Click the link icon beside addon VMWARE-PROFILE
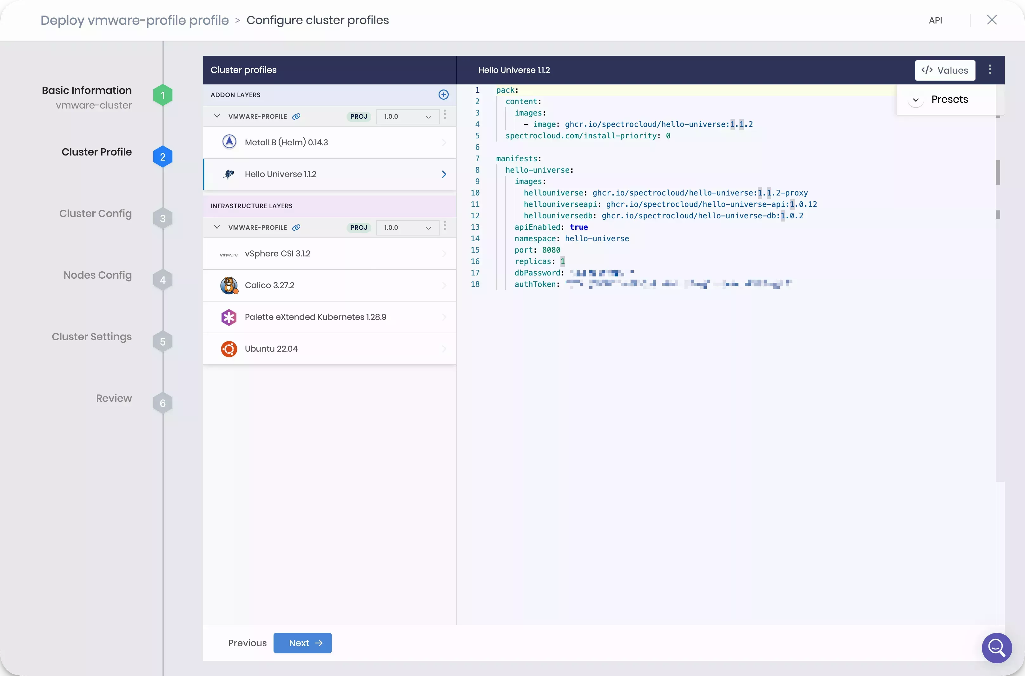This screenshot has width=1025, height=676. coord(296,116)
